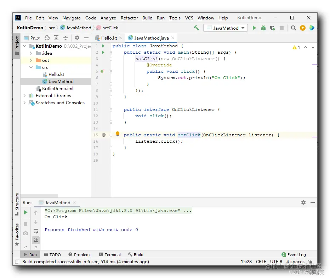Open the Navigate menu

coord(71,18)
